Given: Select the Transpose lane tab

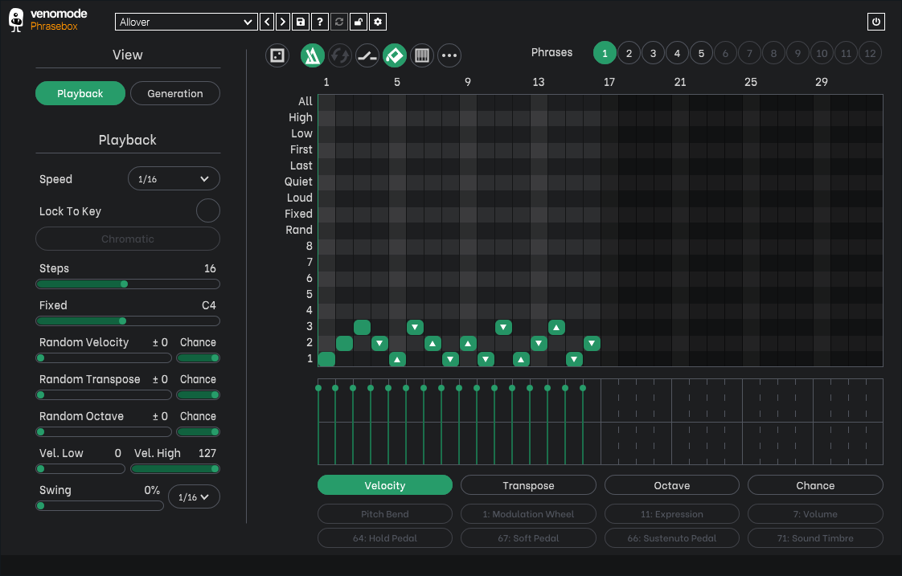Looking at the screenshot, I should 528,485.
